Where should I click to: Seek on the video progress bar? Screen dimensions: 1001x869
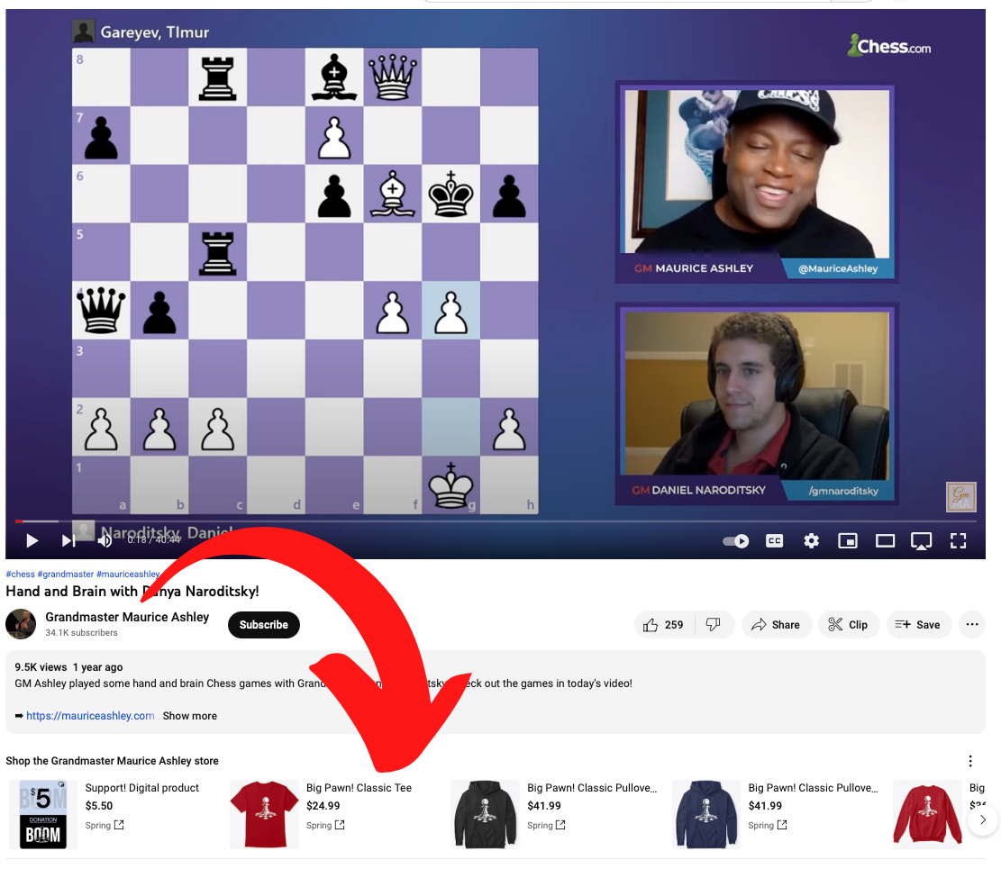496,521
